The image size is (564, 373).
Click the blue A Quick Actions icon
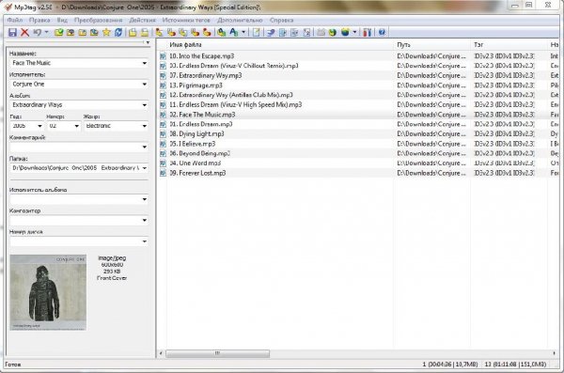(234, 33)
